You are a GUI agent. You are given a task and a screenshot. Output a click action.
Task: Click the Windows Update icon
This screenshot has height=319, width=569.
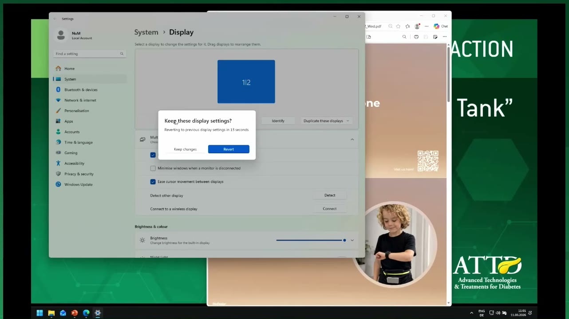tap(58, 184)
